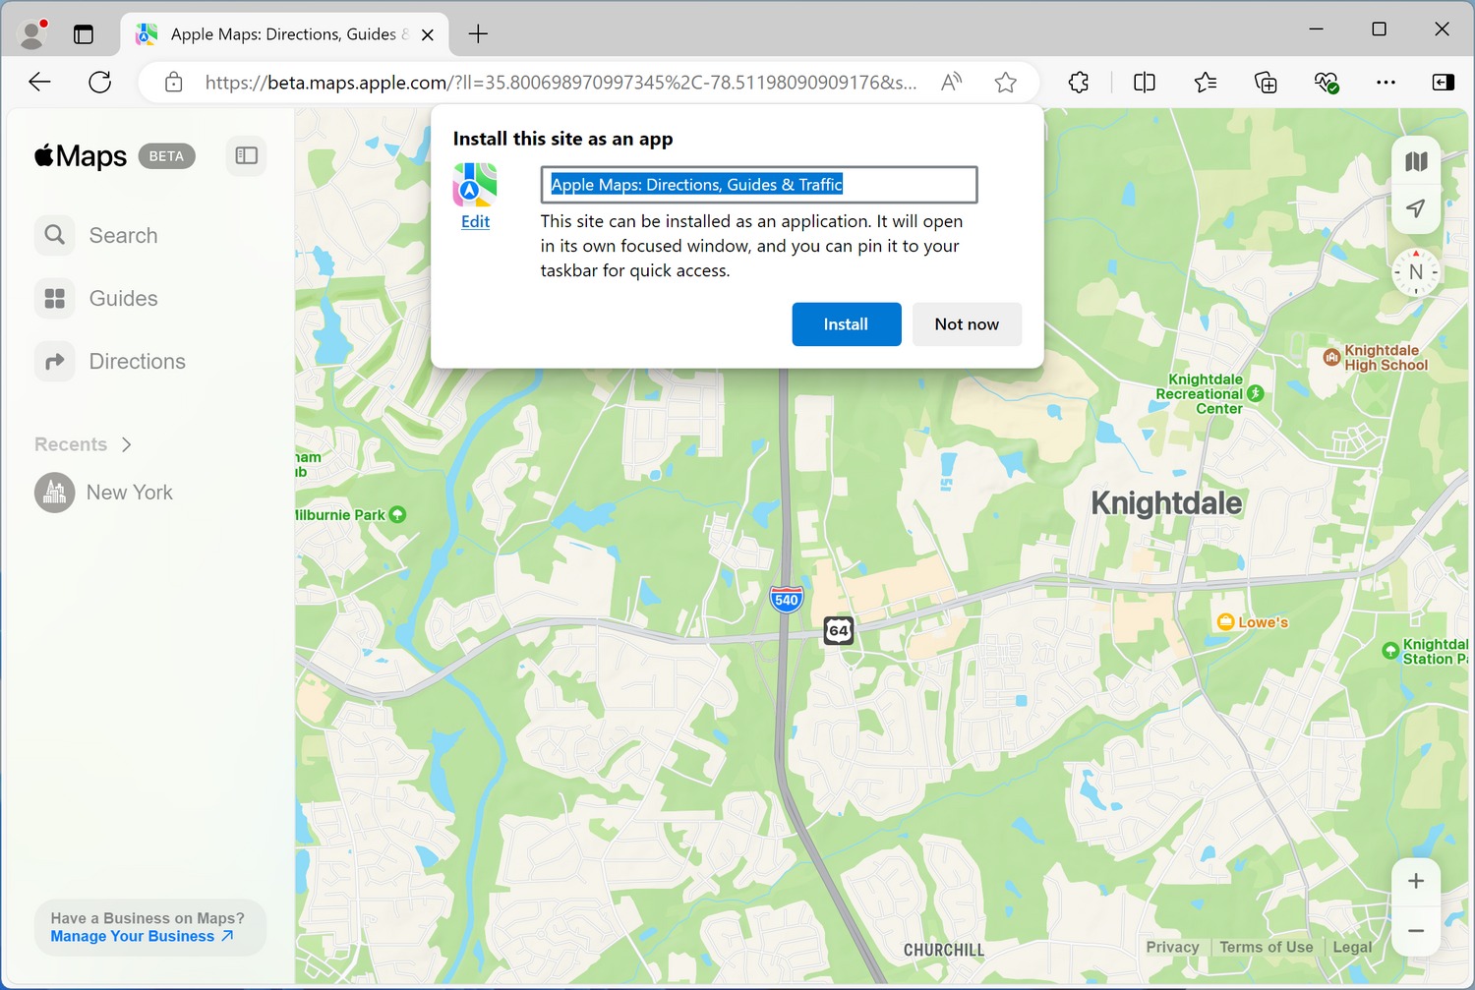
Task: Open Read aloud from address bar
Action: 951,83
